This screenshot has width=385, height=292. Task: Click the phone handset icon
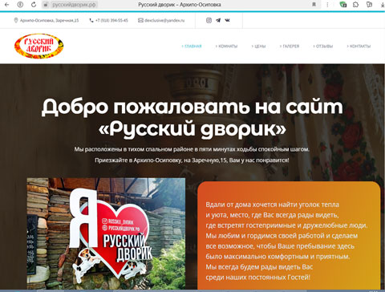coord(91,20)
